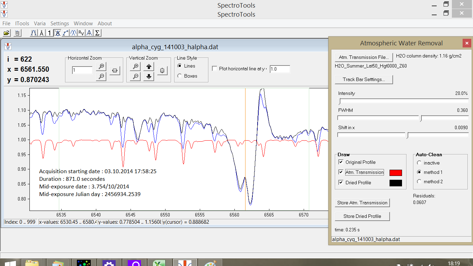
Task: Click the Horizontal Zoom value field
Action: click(x=82, y=71)
